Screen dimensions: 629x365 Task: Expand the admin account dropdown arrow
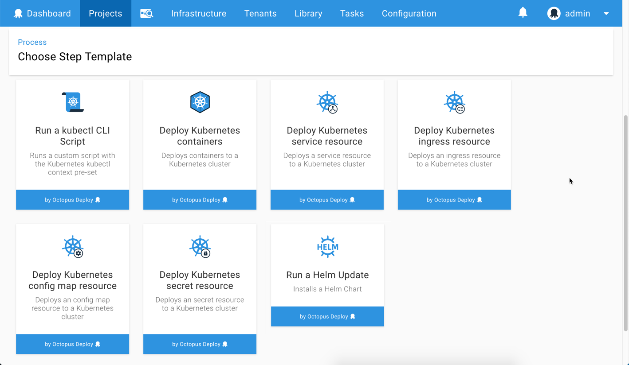pos(606,13)
